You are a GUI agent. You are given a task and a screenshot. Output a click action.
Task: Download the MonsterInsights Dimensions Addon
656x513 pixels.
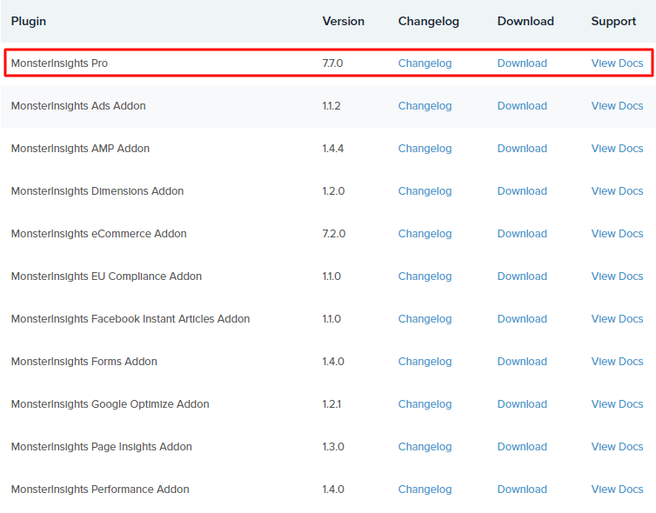tap(522, 191)
